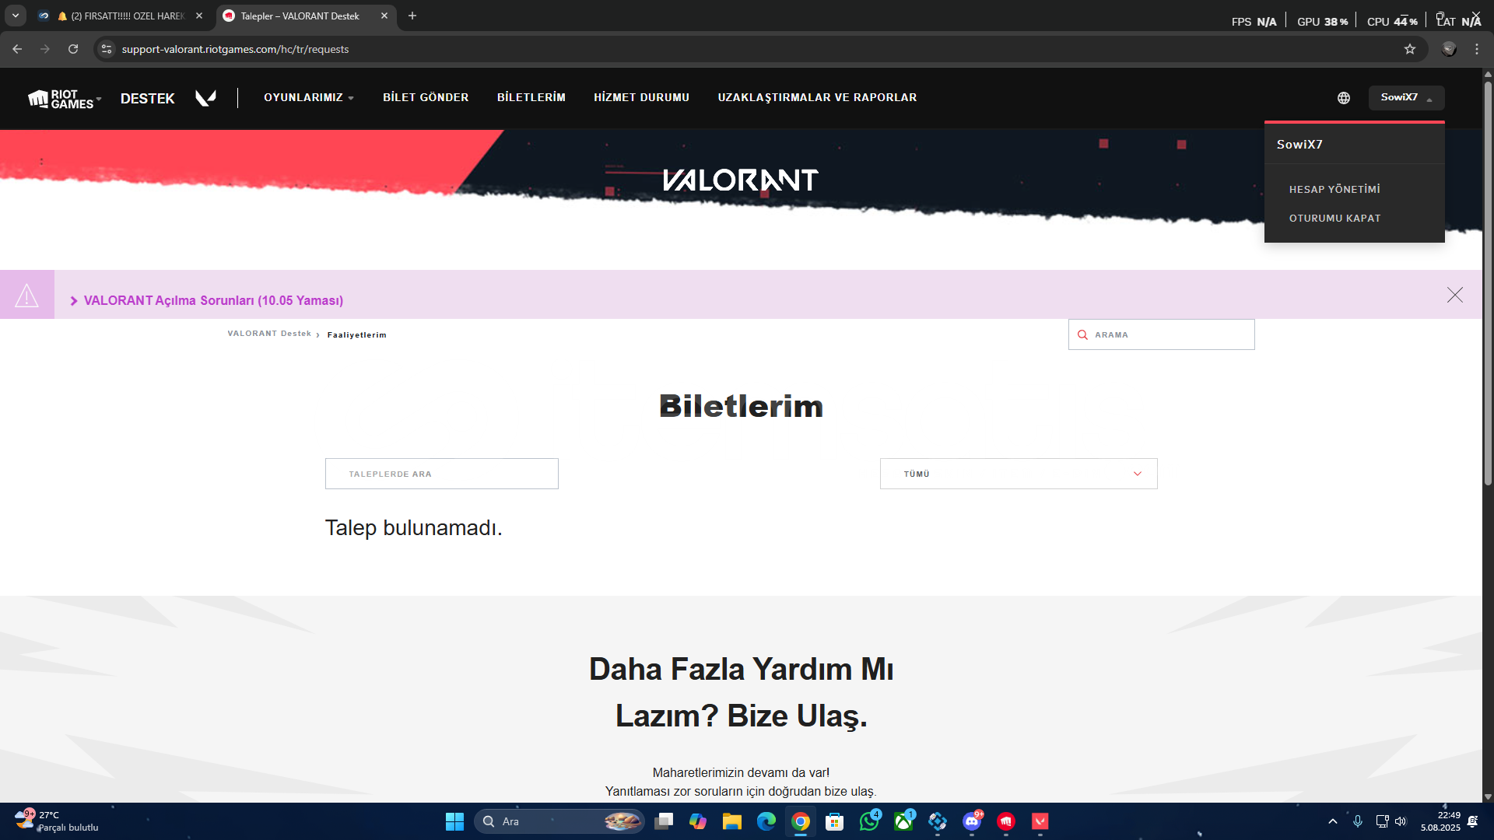Reload the page
The width and height of the screenshot is (1494, 840).
[x=73, y=49]
